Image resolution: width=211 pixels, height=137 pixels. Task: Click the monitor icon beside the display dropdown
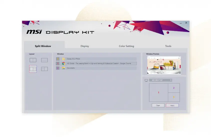point(146,80)
